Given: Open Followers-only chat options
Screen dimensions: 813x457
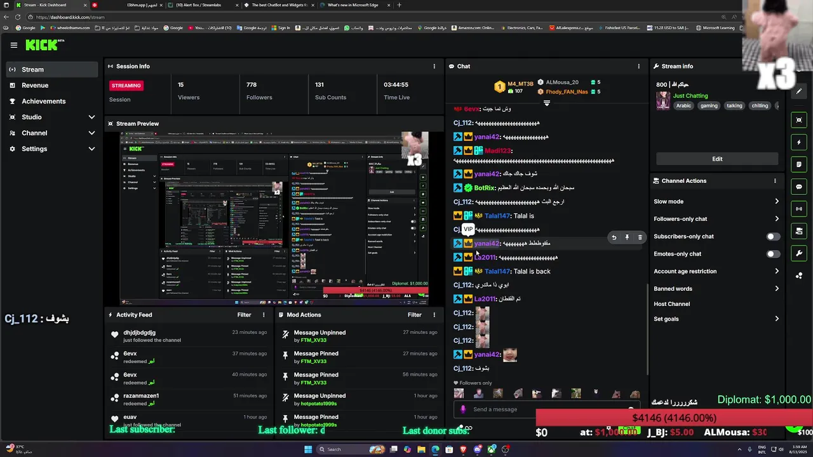Looking at the screenshot, I should [716, 219].
